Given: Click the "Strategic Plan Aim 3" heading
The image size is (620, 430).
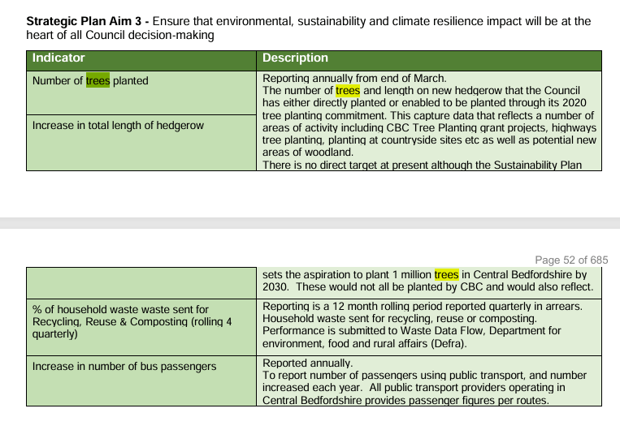Looking at the screenshot, I should [x=84, y=21].
